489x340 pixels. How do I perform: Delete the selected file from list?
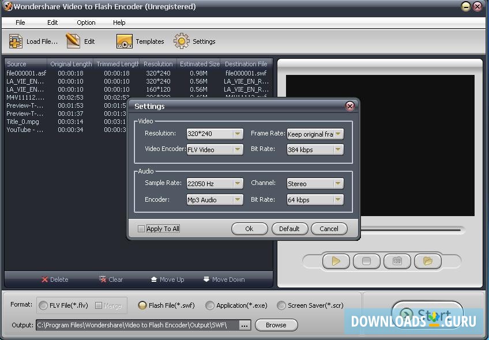(55, 279)
